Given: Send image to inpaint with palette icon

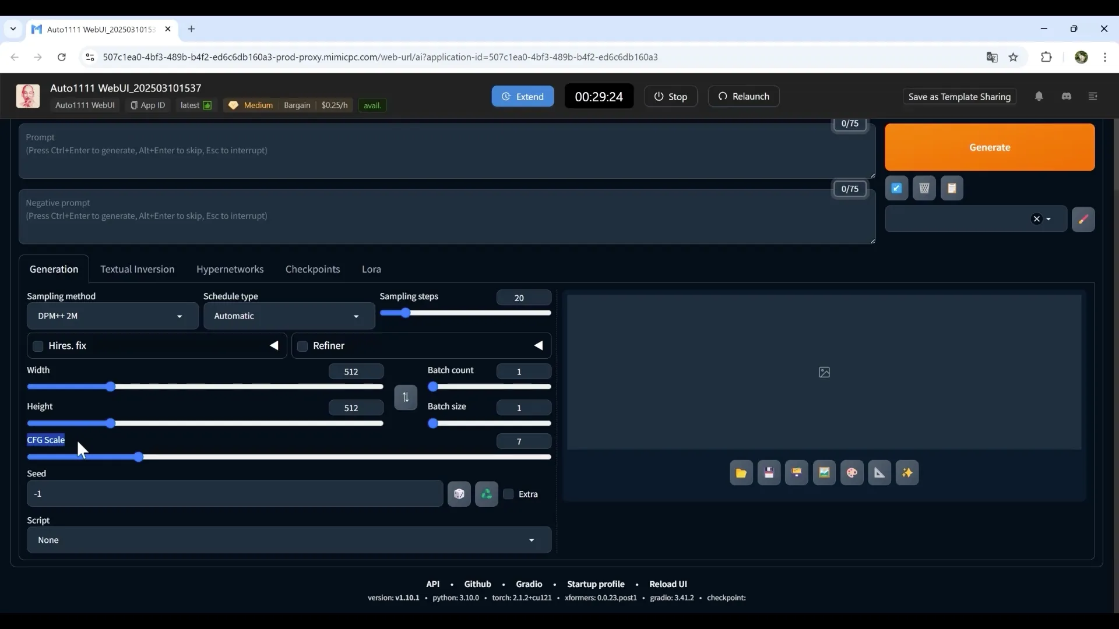Looking at the screenshot, I should click(x=851, y=473).
